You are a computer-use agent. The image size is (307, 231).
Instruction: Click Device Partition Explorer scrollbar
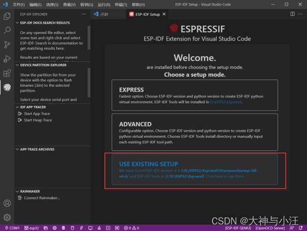coord(89,83)
